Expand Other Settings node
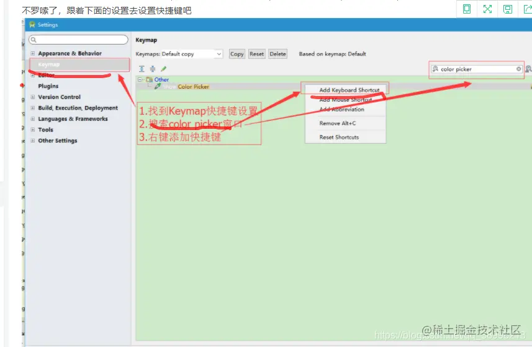Image resolution: width=532 pixels, height=347 pixels. pos(33,141)
